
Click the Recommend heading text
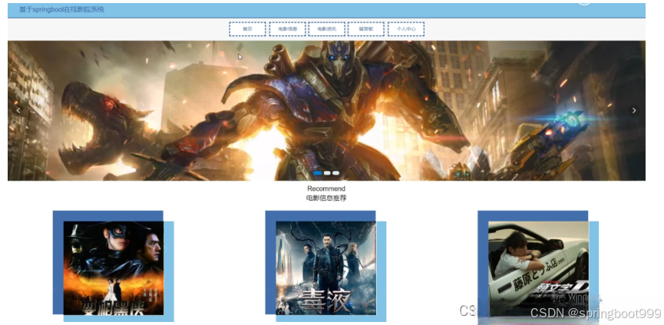tap(326, 189)
